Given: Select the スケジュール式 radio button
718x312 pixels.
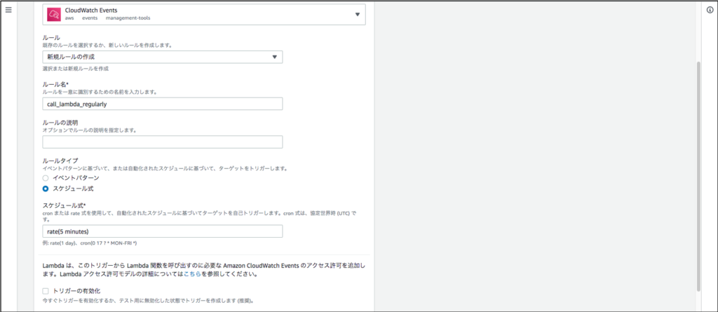Looking at the screenshot, I should (x=46, y=189).
